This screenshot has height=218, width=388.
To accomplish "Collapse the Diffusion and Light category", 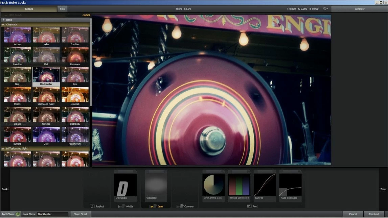I will click(3, 149).
